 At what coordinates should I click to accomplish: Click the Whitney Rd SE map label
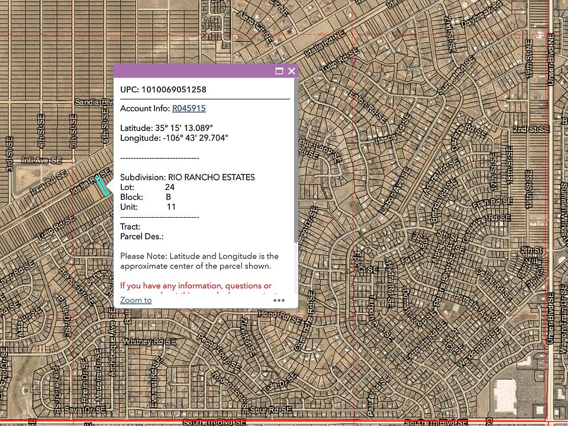click(150, 341)
